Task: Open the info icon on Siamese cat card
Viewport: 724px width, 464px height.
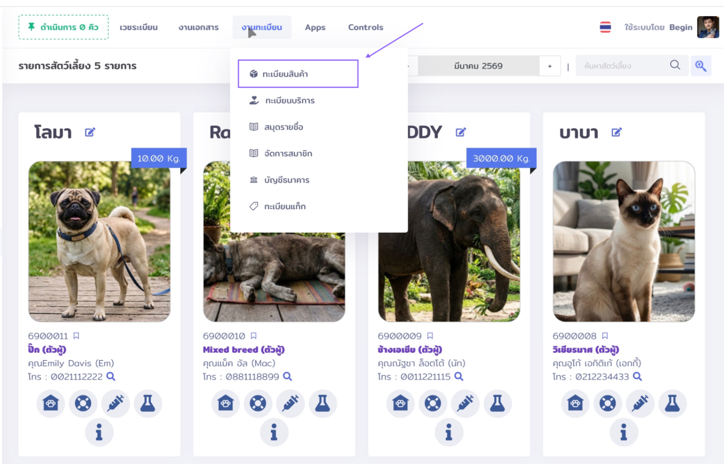Action: click(x=623, y=432)
